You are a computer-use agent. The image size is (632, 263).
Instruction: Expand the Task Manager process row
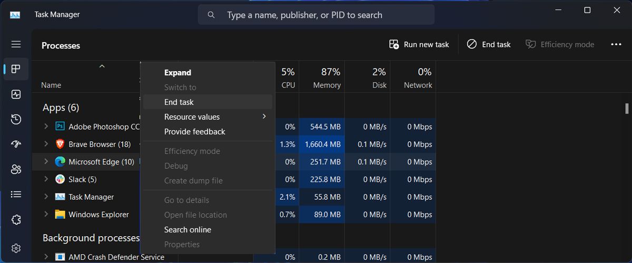pos(46,197)
